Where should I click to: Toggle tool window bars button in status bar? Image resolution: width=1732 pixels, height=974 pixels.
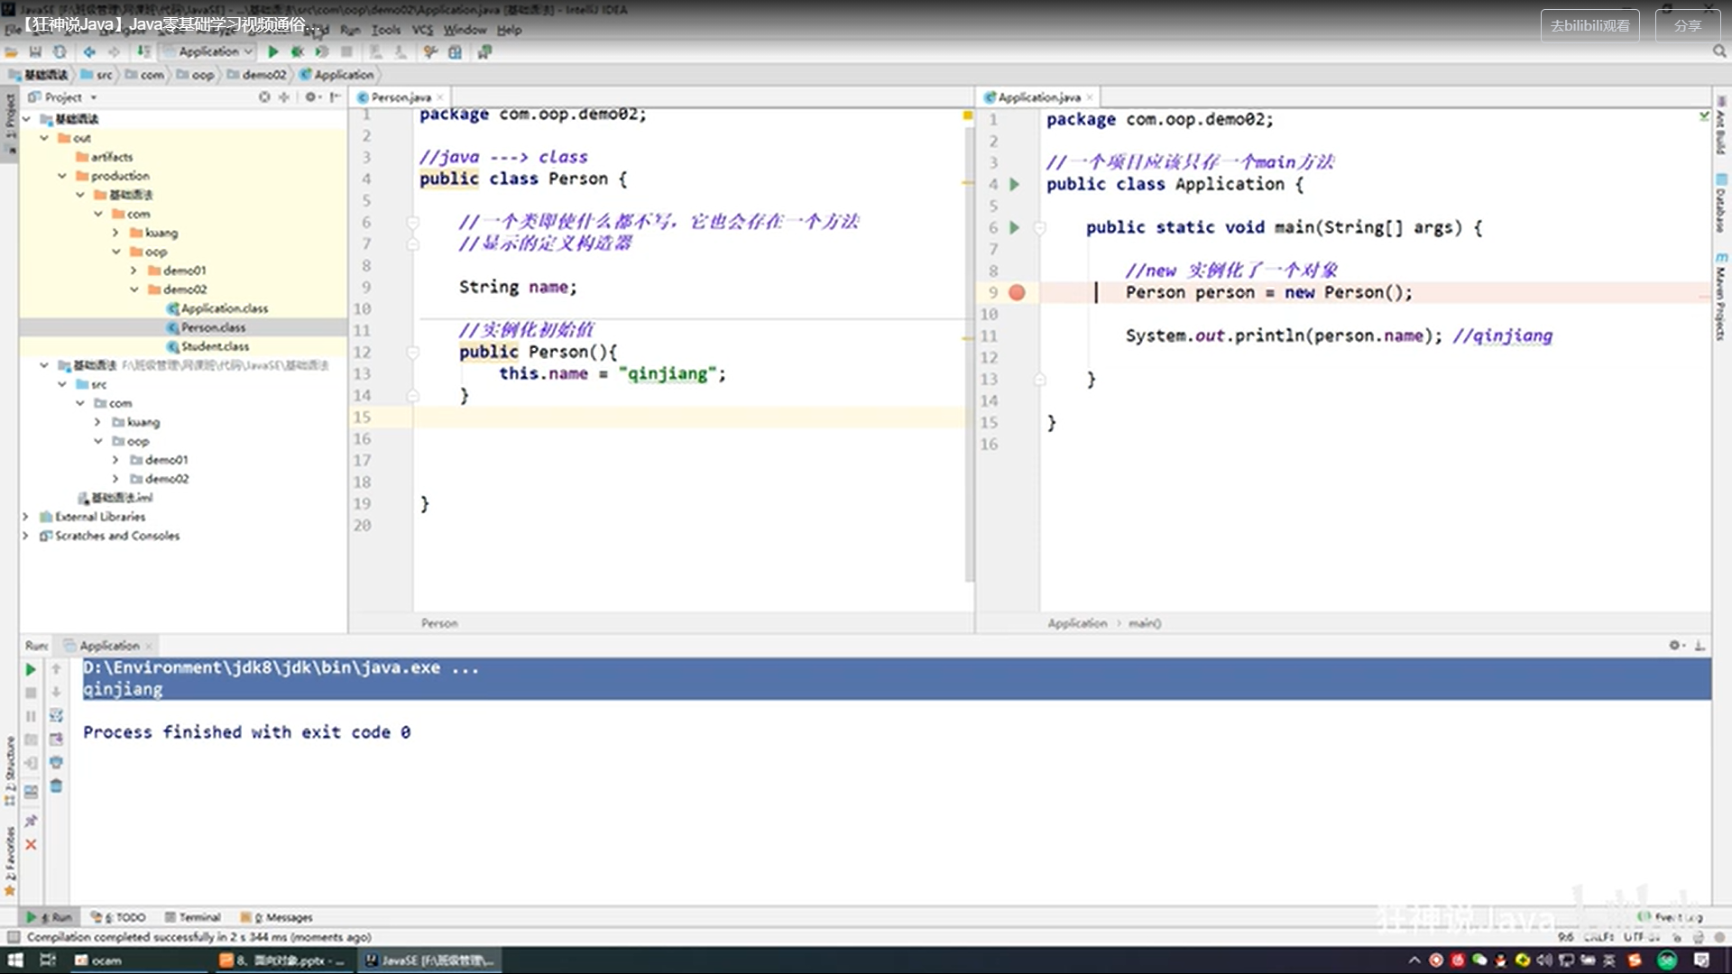14,937
